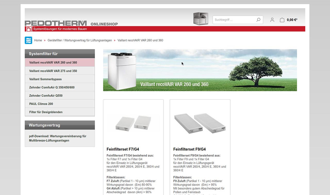Click the red house icon in the banner
Image resolution: width=330 pixels, height=195 pixels.
point(29,29)
